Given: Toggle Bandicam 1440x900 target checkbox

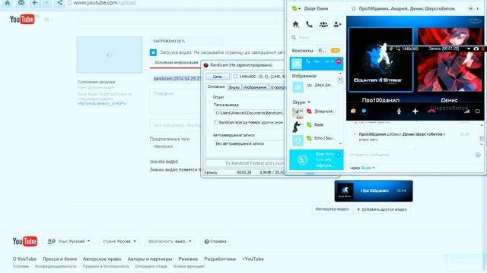Looking at the screenshot, I should (235, 76).
